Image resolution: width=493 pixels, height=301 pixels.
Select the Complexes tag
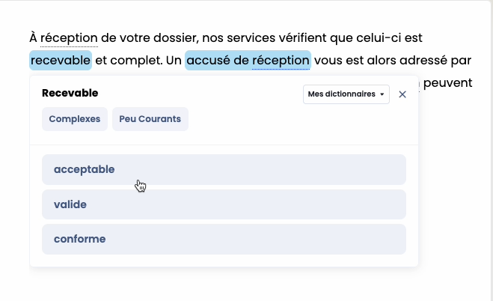(x=75, y=119)
